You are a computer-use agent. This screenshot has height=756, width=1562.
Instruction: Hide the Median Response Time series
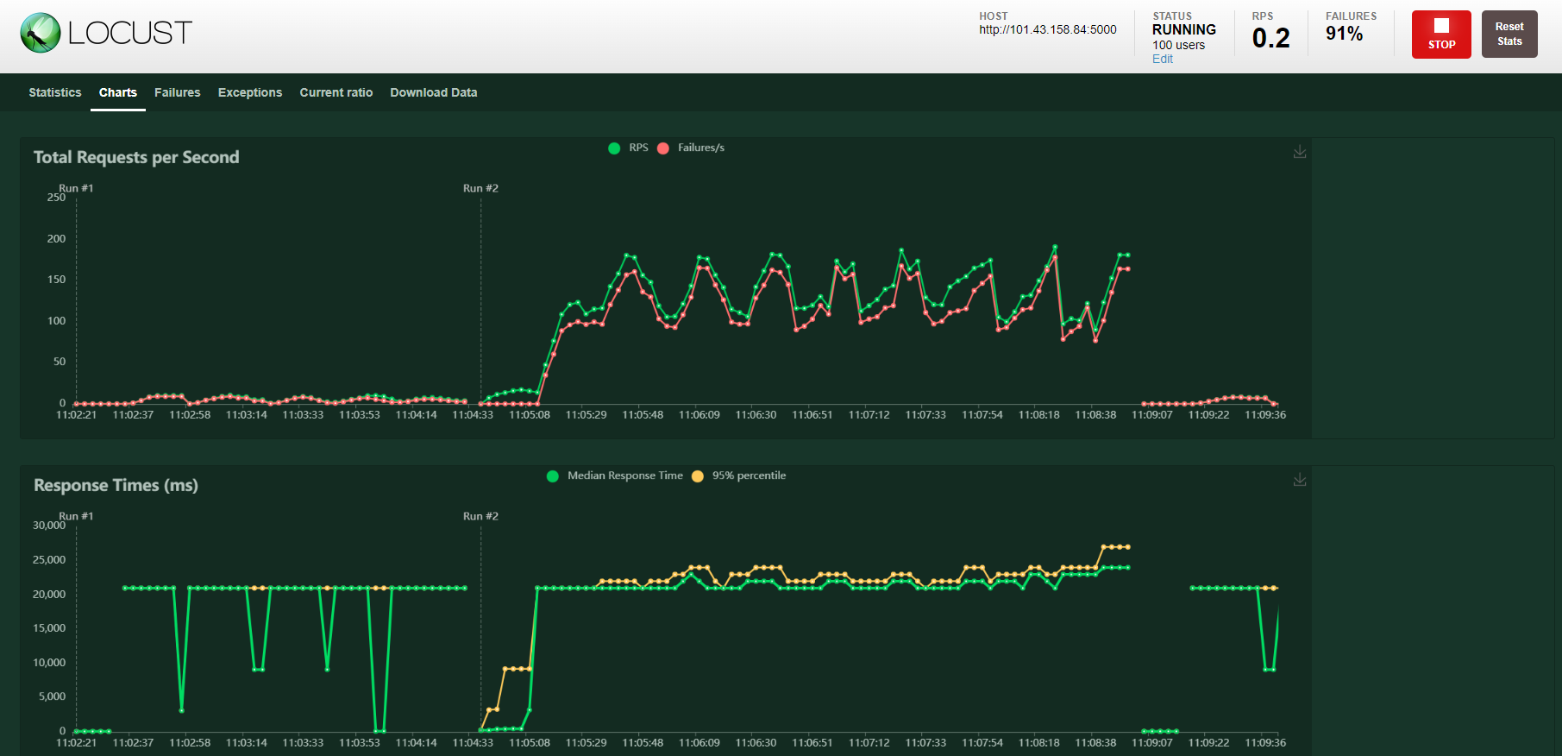(615, 476)
